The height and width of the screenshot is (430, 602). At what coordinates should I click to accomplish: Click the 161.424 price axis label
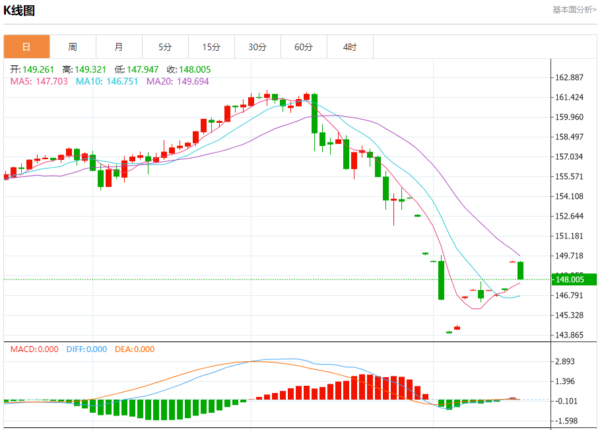(x=570, y=97)
